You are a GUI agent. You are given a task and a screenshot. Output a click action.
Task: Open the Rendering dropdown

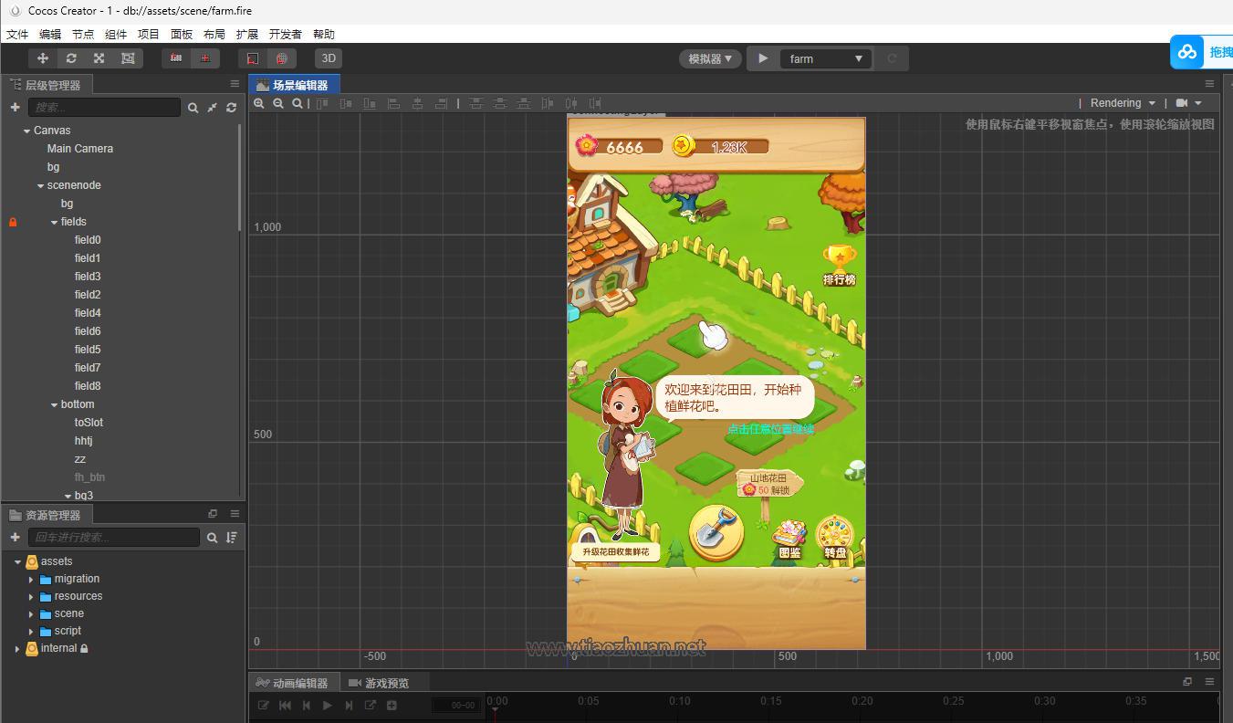pyautogui.click(x=1123, y=103)
